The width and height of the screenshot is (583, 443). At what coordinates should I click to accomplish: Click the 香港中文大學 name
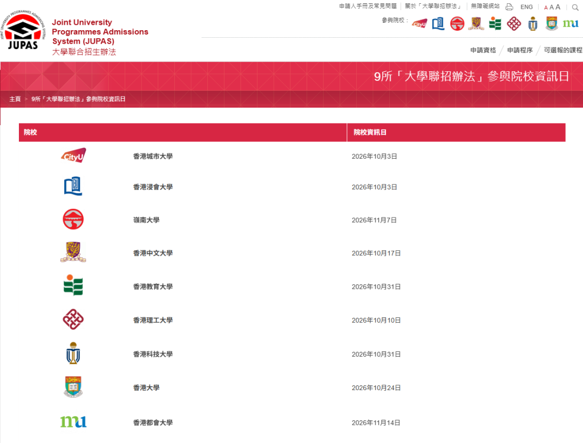[x=153, y=253]
